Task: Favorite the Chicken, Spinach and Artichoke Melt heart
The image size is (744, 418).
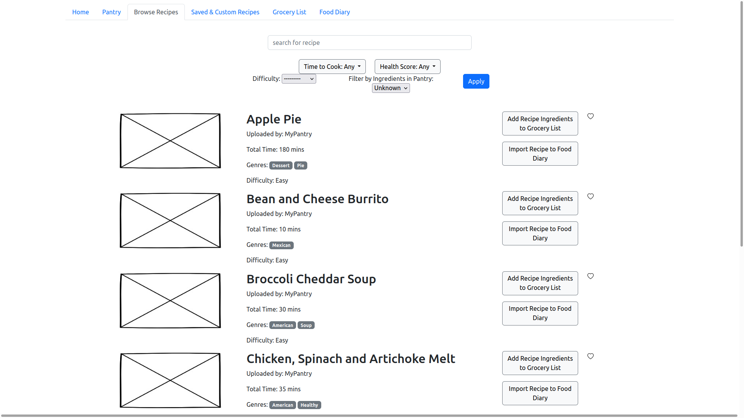Action: tap(591, 356)
